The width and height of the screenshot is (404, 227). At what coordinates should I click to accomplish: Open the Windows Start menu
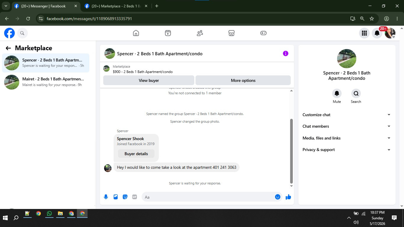pos(5,218)
